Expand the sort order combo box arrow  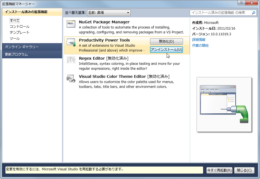tap(127, 12)
